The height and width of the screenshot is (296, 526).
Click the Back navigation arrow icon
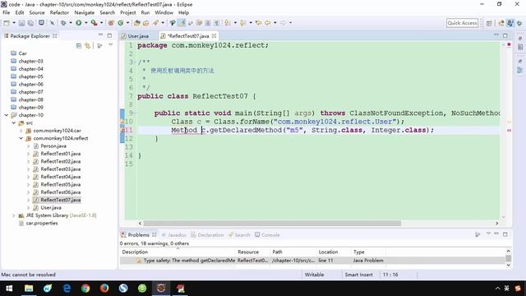click(268, 23)
